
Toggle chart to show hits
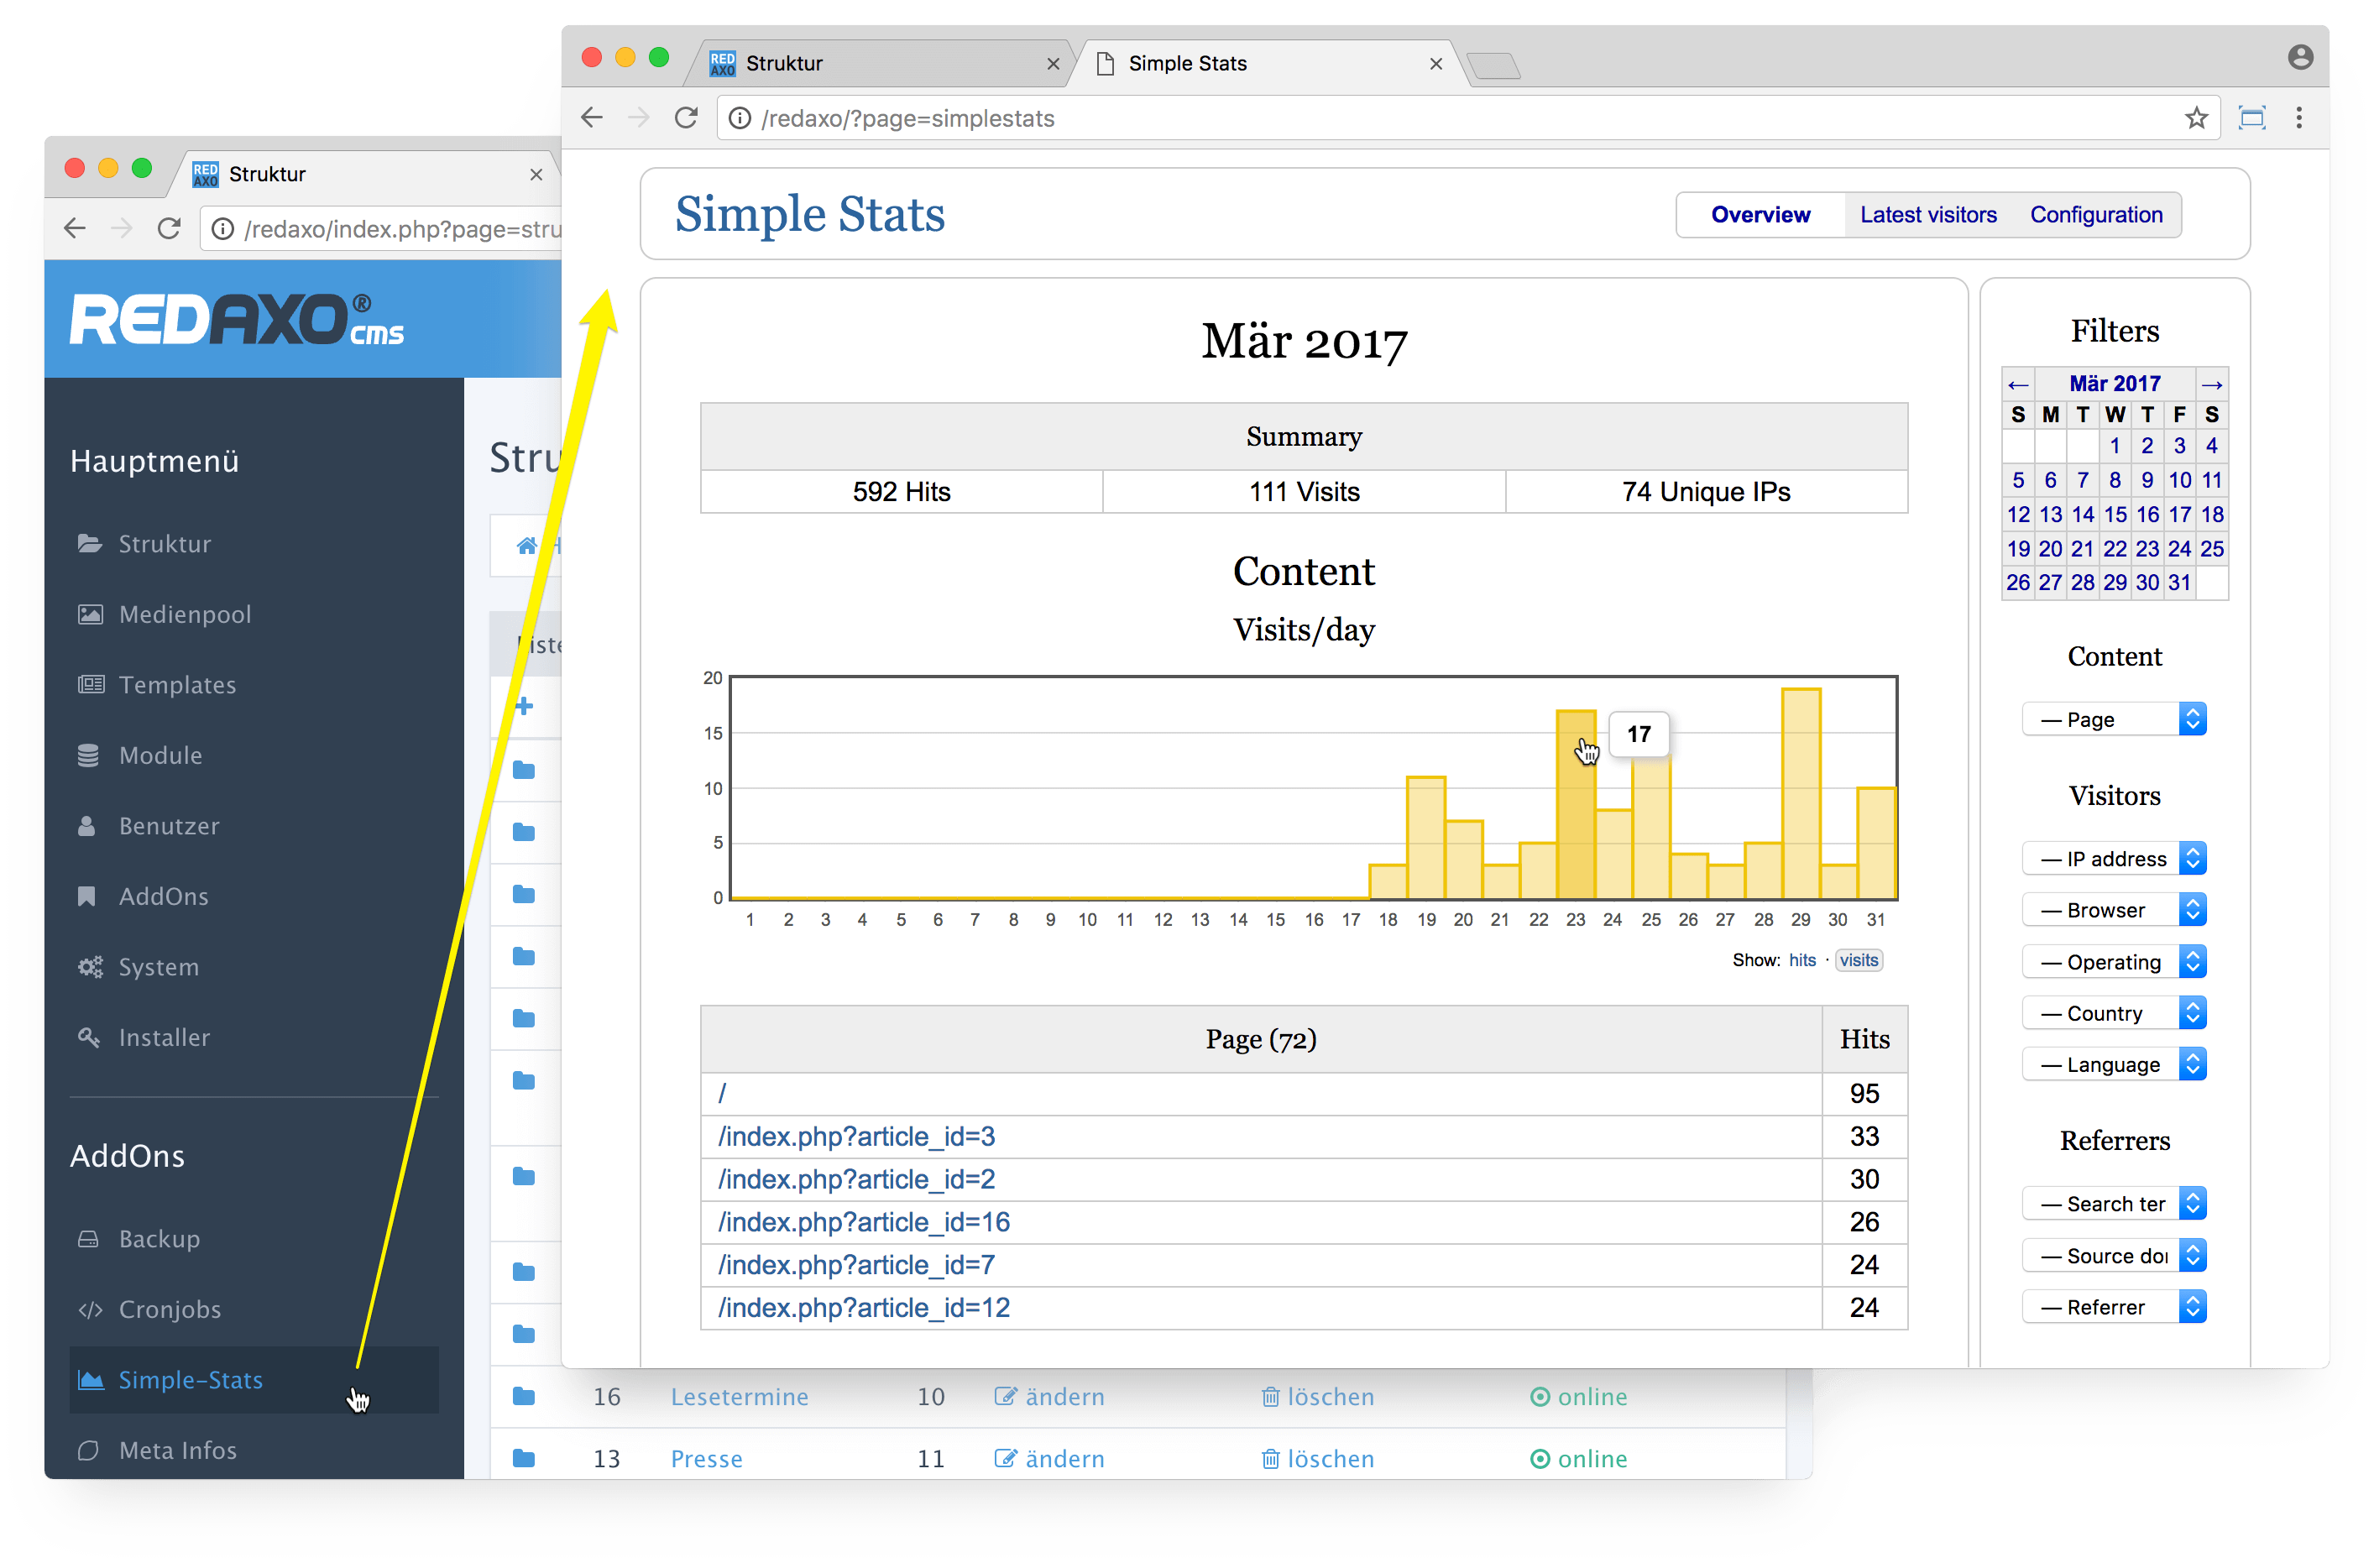coord(1802,960)
